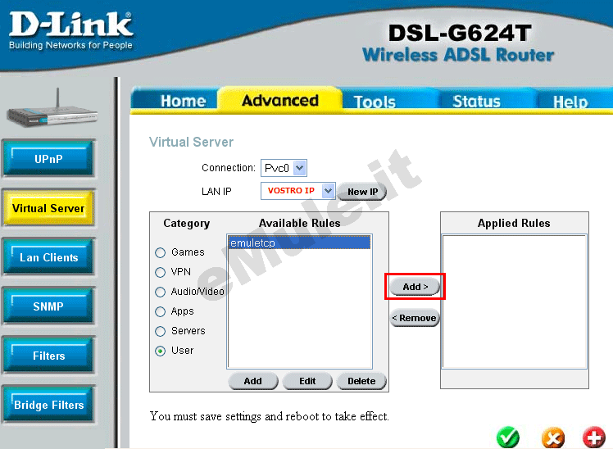Image resolution: width=613 pixels, height=449 pixels.
Task: Open the Connection Pvc0 dropdown
Action: 284,168
